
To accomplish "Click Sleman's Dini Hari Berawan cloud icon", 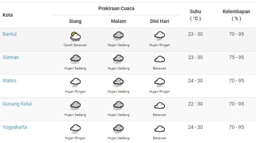I will click(x=159, y=59).
